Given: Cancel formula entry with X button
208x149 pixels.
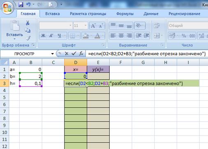Looking at the screenshot, I should [67, 54].
